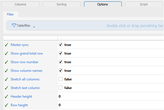The height and width of the screenshot is (110, 164).
Task: Select the Header height label
Action: pyautogui.click(x=21, y=97)
